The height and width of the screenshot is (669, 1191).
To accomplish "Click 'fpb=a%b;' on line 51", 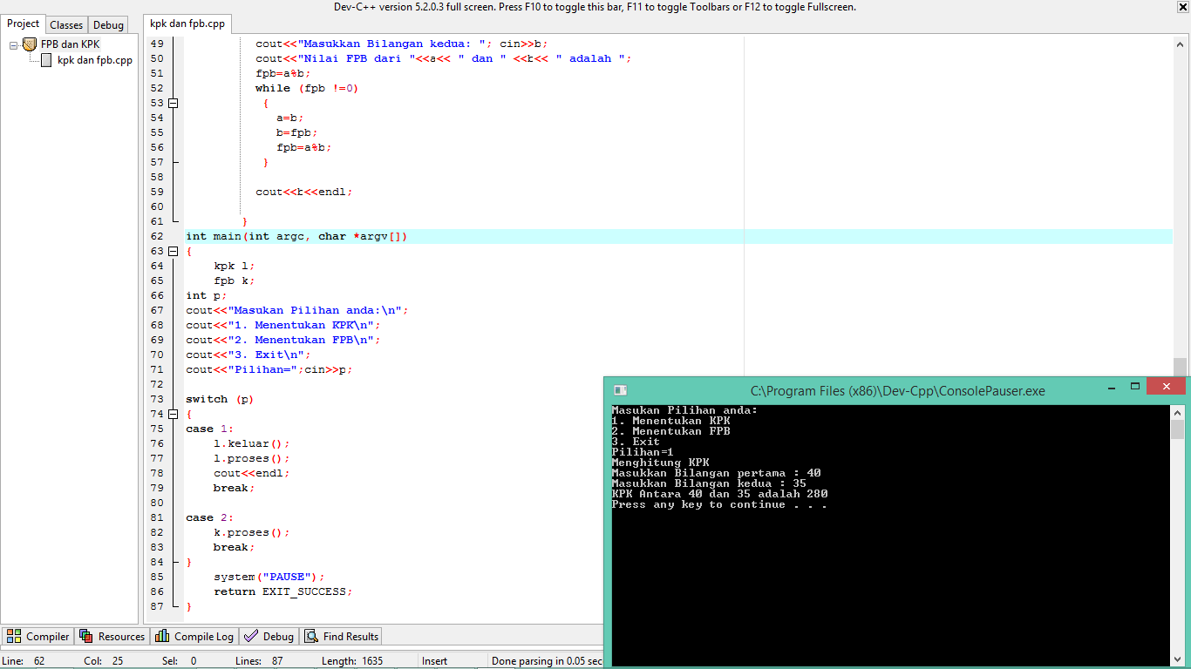I will click(283, 73).
